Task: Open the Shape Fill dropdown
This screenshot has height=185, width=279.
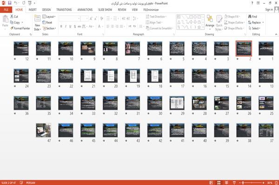Action: tap(232, 17)
